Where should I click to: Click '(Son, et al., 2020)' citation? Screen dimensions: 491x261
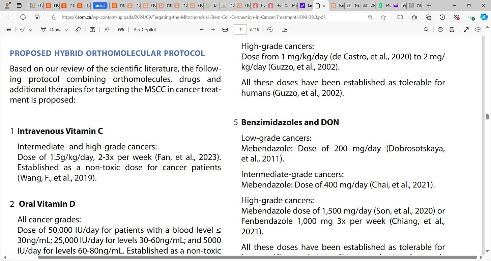coord(404,211)
